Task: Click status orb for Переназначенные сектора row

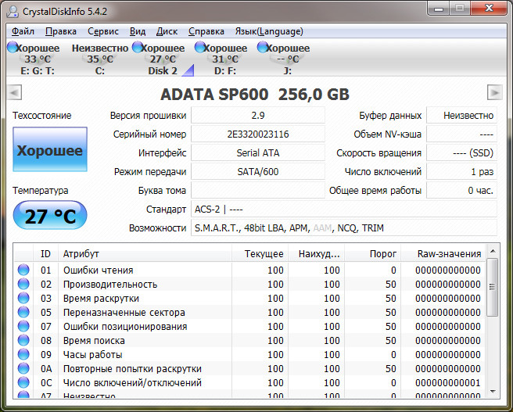Action: [23, 312]
